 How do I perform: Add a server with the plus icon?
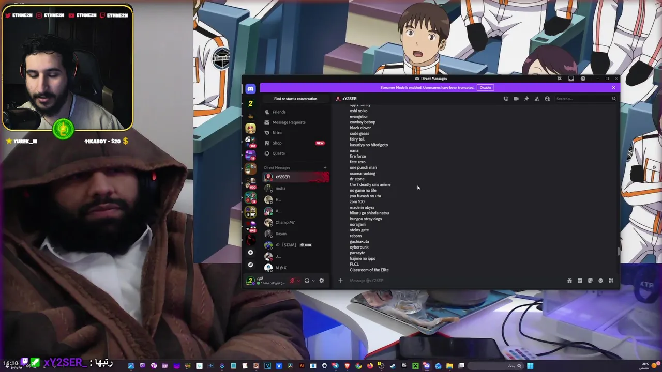coord(250,252)
